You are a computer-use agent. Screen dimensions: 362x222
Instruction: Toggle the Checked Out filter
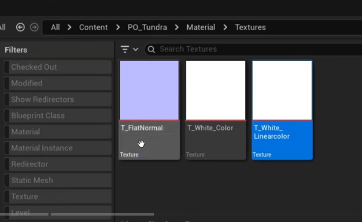click(x=58, y=67)
